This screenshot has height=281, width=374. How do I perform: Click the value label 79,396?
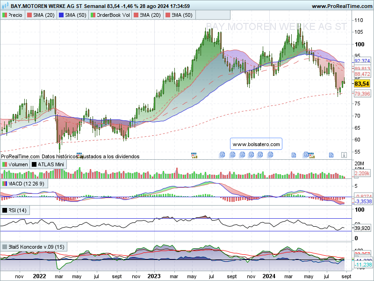(x=362, y=94)
